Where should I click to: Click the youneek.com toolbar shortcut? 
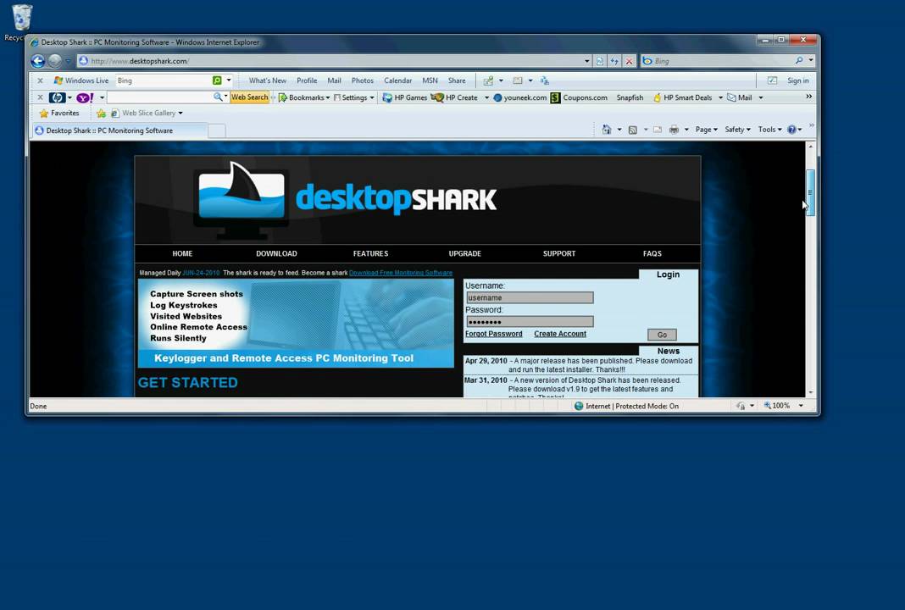click(x=520, y=97)
